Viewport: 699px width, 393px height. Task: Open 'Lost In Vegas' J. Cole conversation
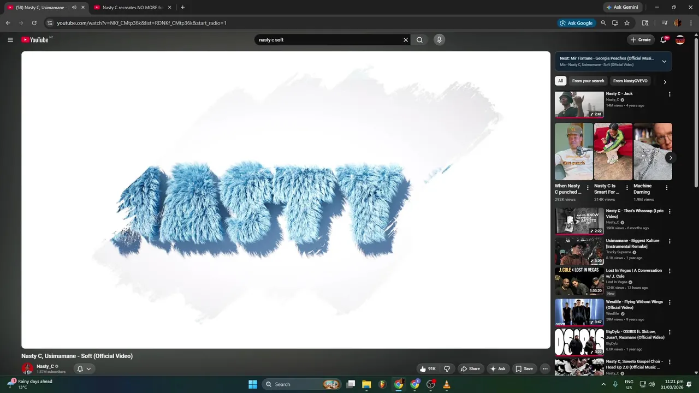634,273
